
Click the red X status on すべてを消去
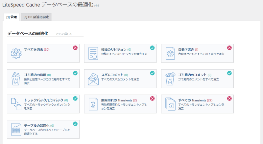click(75, 48)
